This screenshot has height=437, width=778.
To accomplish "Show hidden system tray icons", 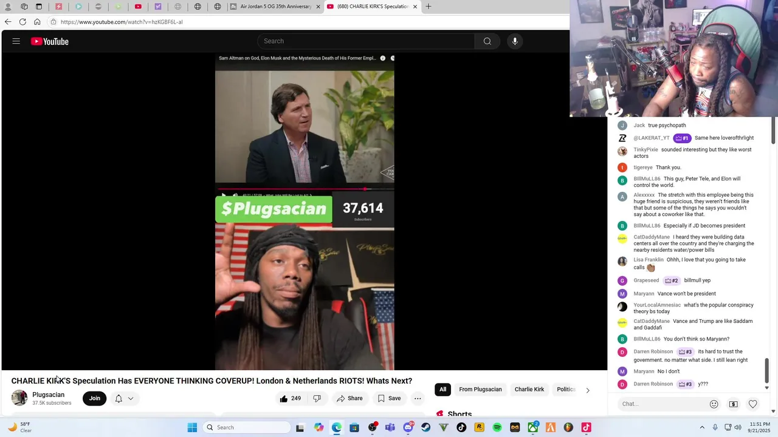I will (x=702, y=427).
